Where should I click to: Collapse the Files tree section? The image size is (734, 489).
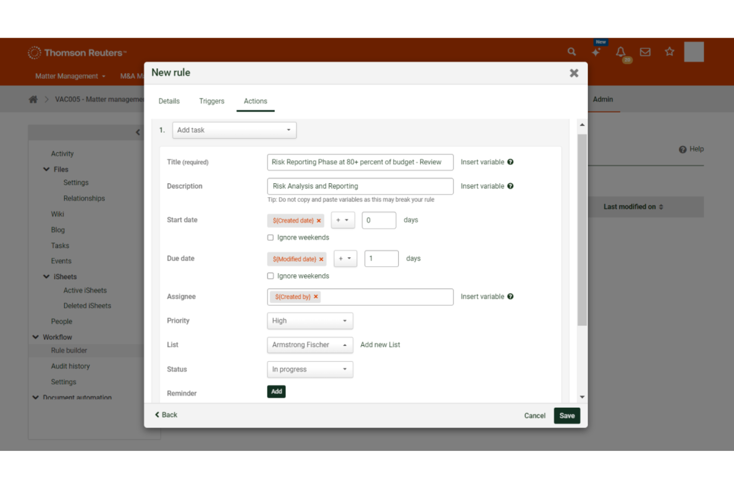click(x=46, y=169)
